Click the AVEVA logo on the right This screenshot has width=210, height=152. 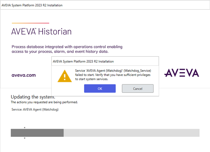coord(181,73)
